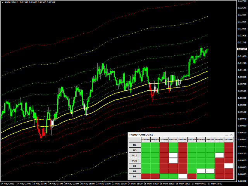Click the red USDCAD M5 trend cell
Screen dimensions: 248x186
tap(183, 150)
